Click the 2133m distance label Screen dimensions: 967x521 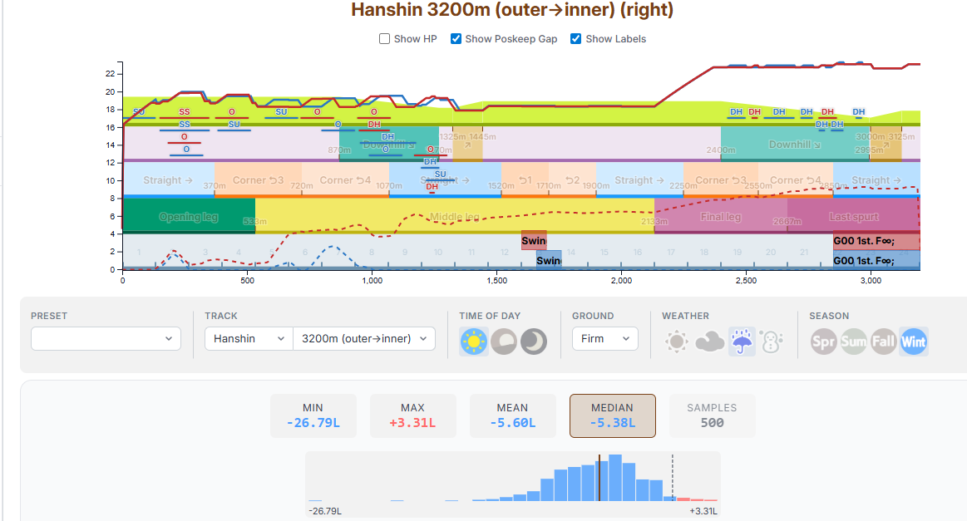(654, 221)
